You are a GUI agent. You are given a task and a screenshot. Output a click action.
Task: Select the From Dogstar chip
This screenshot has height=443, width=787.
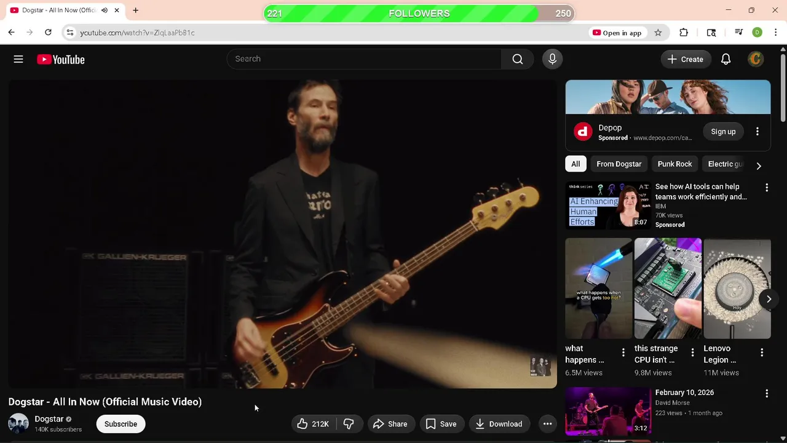click(619, 164)
